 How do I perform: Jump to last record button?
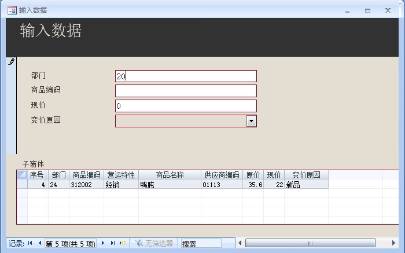point(113,243)
